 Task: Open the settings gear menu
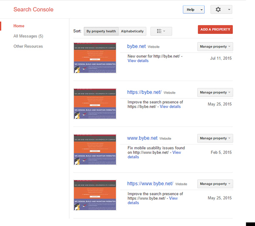pos(221,10)
